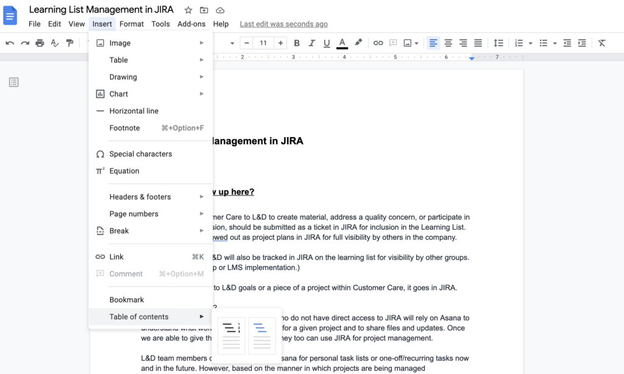Star the document title
Image resolution: width=624 pixels, height=374 pixels.
(188, 10)
